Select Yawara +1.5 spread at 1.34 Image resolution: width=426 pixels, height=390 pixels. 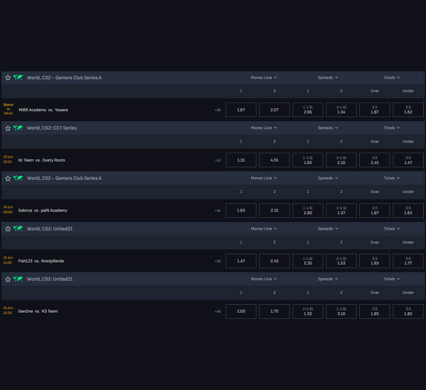click(341, 110)
